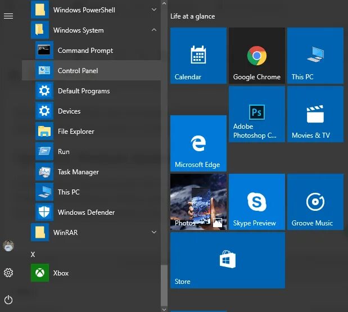Click the Command Prompt icon
The image size is (348, 312).
click(x=44, y=50)
